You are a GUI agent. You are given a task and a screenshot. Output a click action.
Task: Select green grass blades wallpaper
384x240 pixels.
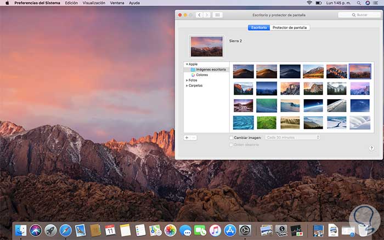[x=267, y=123]
